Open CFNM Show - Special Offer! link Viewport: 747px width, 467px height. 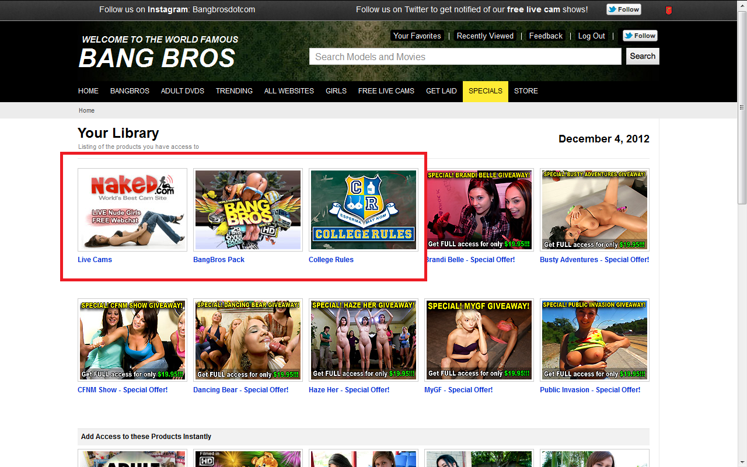coord(123,390)
